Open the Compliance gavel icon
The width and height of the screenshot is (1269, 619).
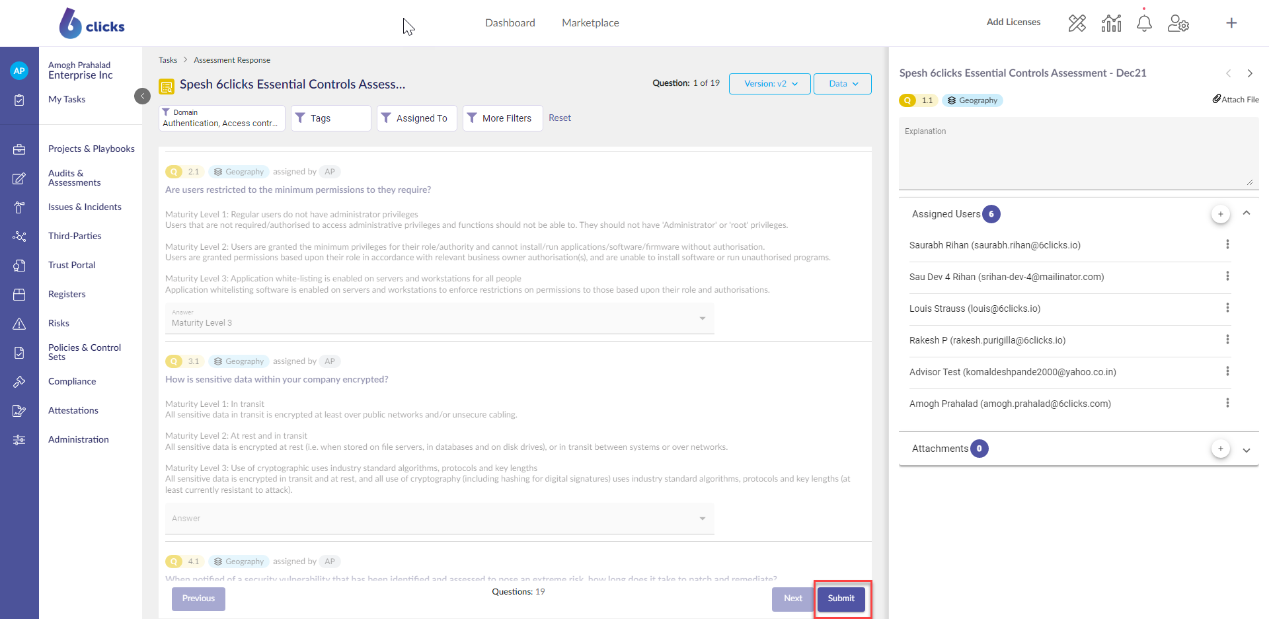click(x=19, y=382)
